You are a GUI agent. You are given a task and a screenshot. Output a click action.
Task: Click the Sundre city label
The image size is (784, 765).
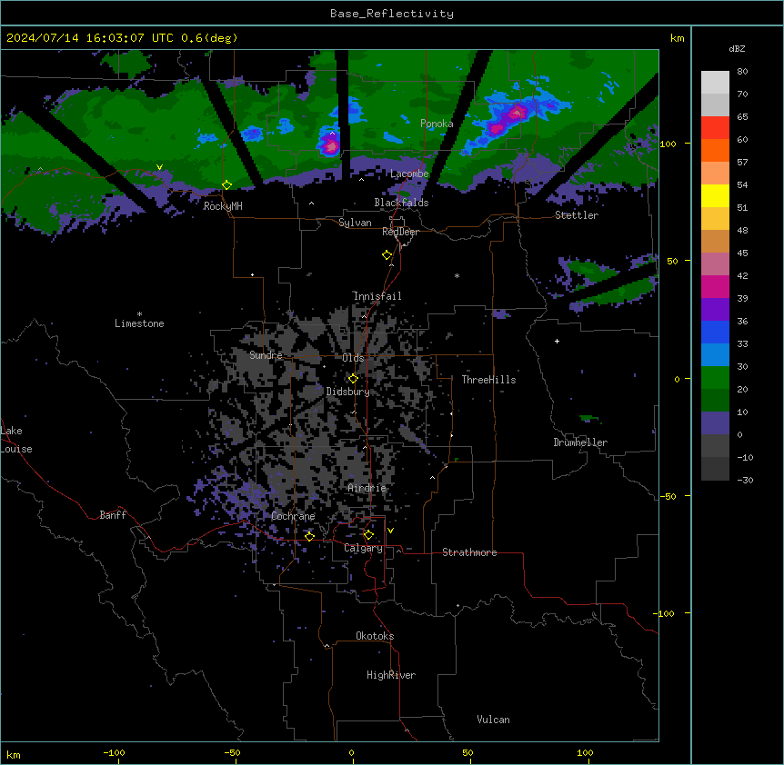click(266, 355)
